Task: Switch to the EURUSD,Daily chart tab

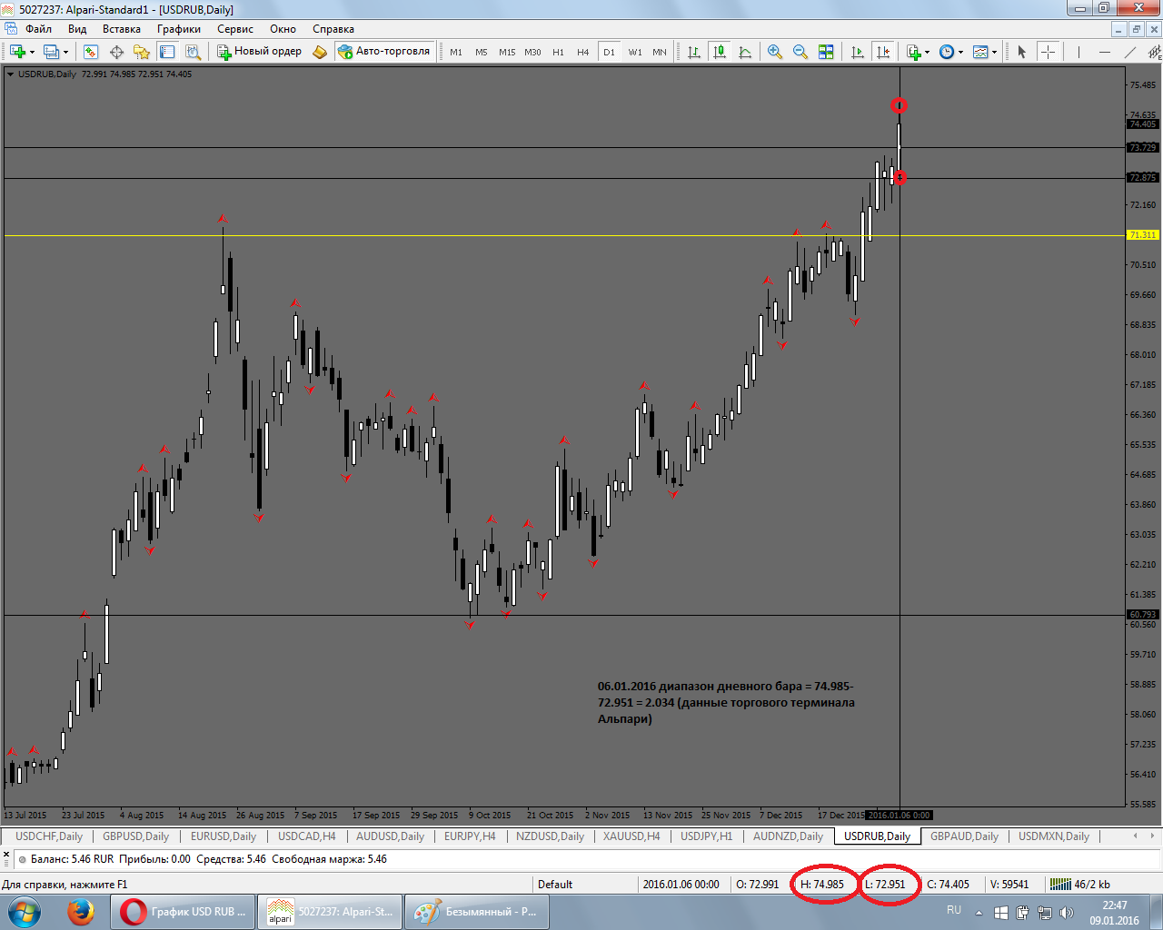Action: click(x=224, y=836)
